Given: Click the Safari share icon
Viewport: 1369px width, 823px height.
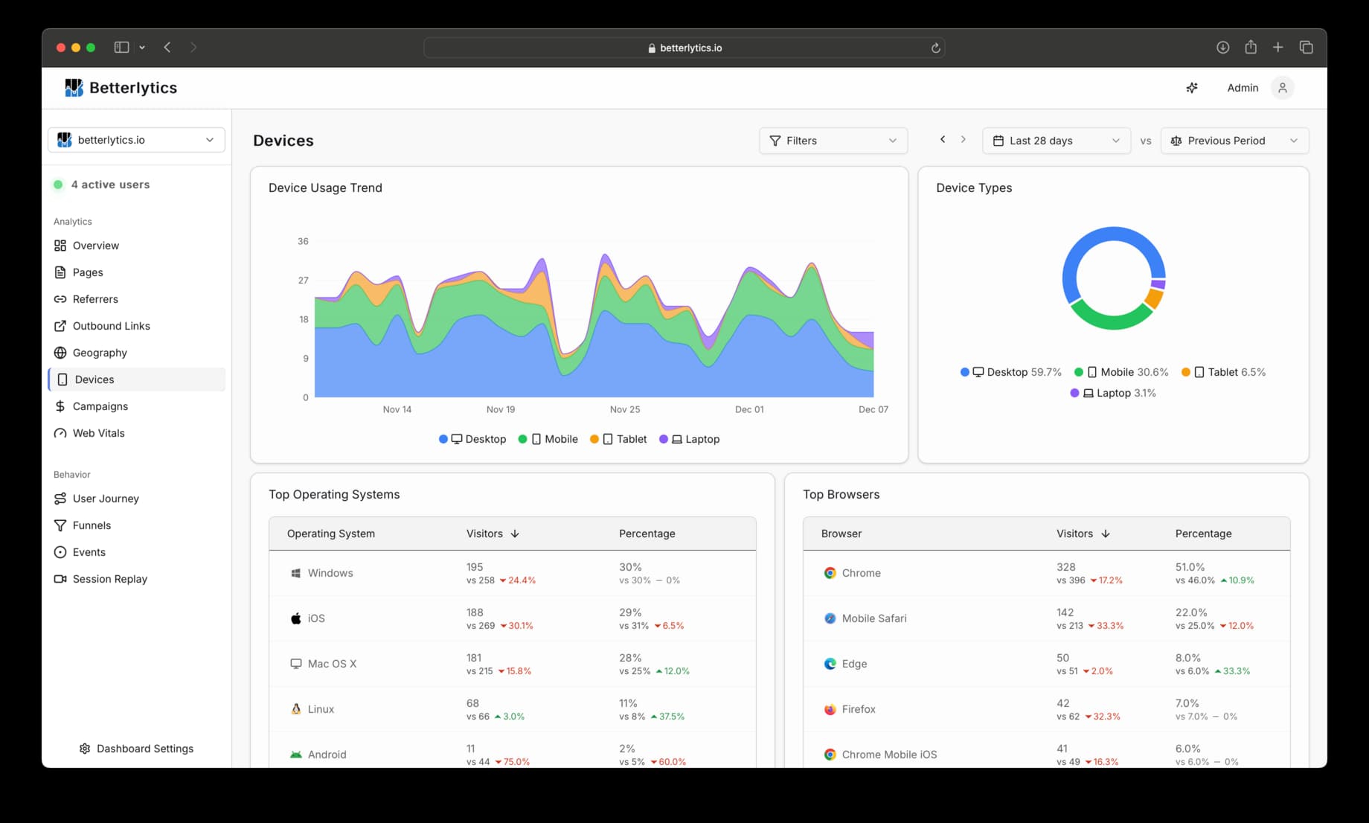Looking at the screenshot, I should point(1251,48).
